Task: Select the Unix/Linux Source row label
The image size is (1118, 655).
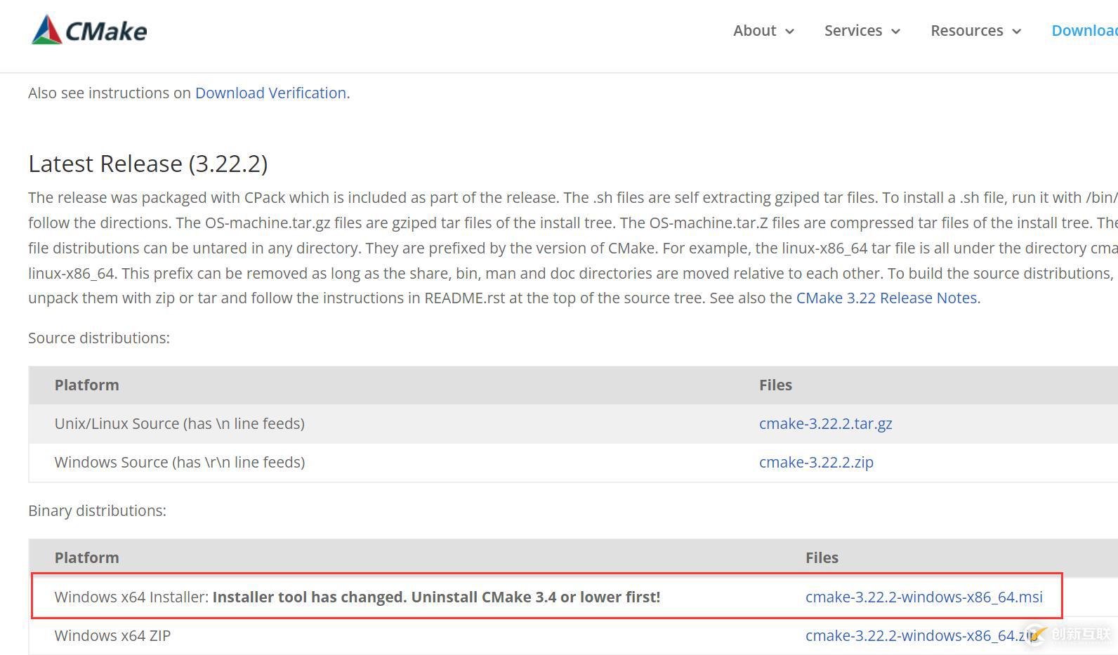Action: pos(179,424)
